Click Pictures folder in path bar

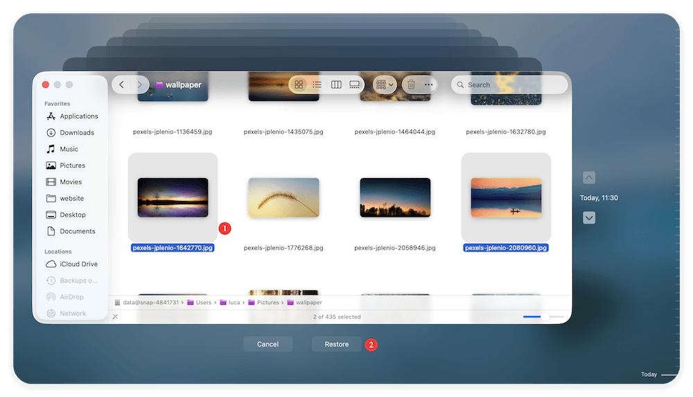pyautogui.click(x=264, y=302)
